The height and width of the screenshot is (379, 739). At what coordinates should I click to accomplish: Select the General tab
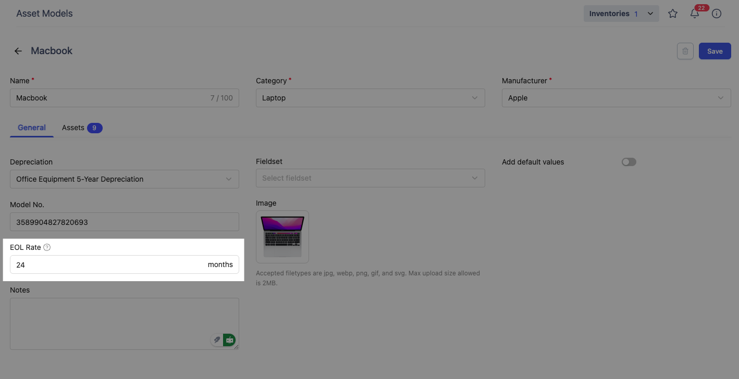coord(32,128)
